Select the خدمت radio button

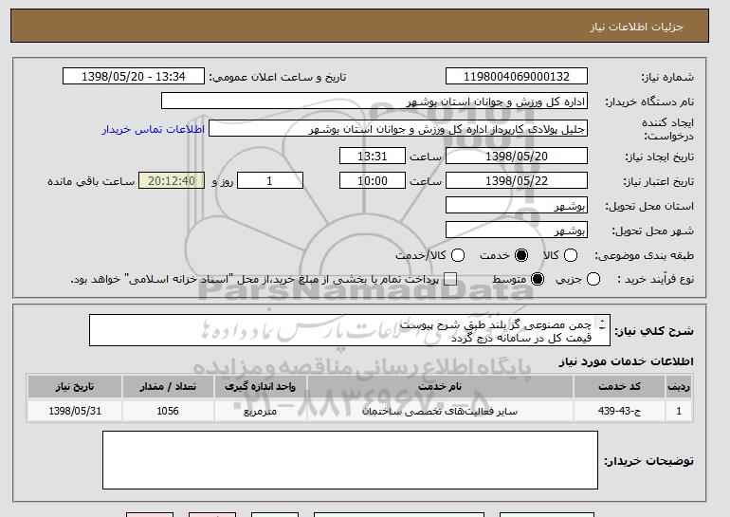521,255
